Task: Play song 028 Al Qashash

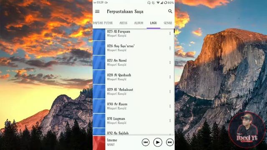Action: [133, 77]
